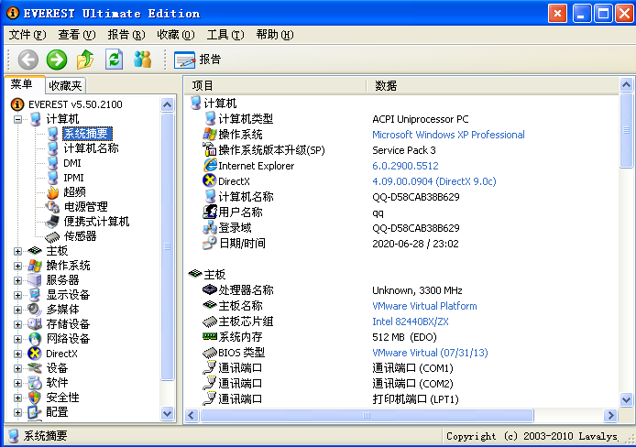This screenshot has width=636, height=447.
Task: Expand the 设备 tree node
Action: (x=17, y=368)
